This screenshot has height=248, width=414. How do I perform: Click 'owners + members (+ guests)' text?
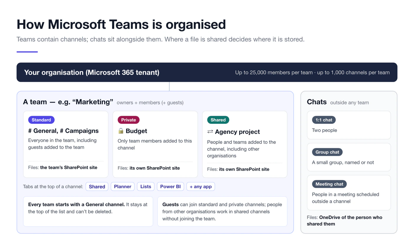tap(150, 103)
